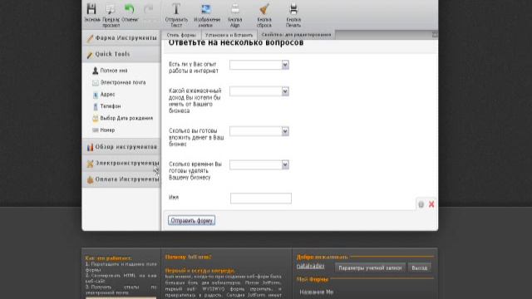Click the natalyader username link

pos(310,266)
